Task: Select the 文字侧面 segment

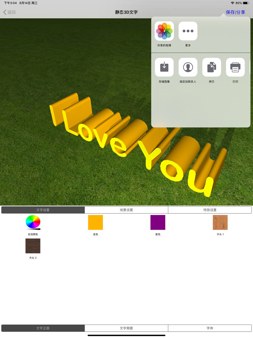Action: (x=126, y=328)
